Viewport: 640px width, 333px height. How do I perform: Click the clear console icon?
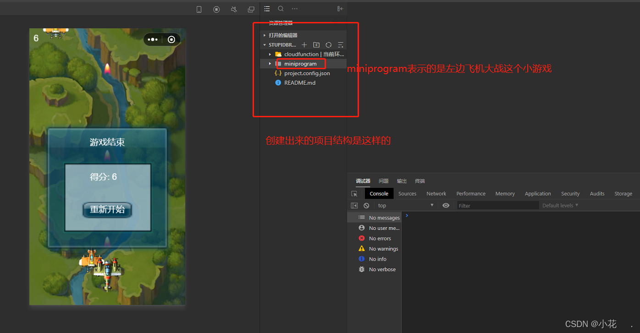366,206
